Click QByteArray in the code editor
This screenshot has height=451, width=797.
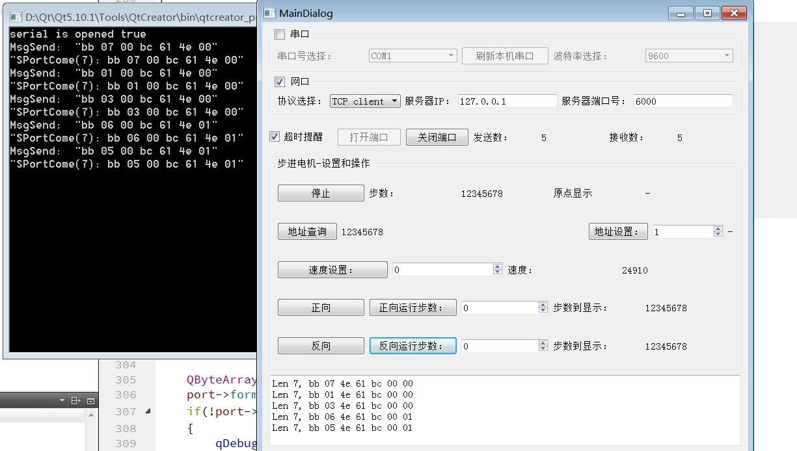[221, 380]
